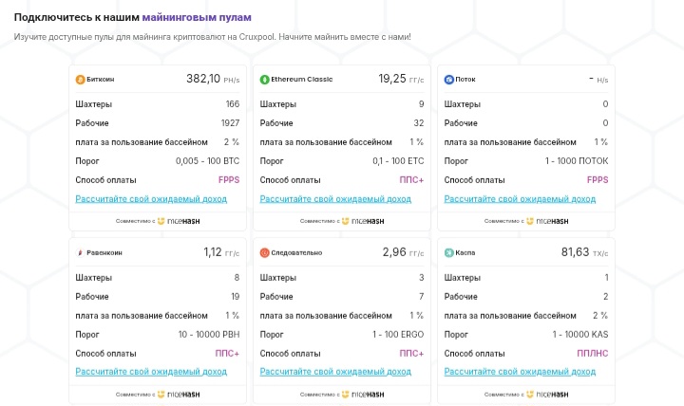
Task: Click the Следовательно coin icon
Action: click(x=264, y=252)
